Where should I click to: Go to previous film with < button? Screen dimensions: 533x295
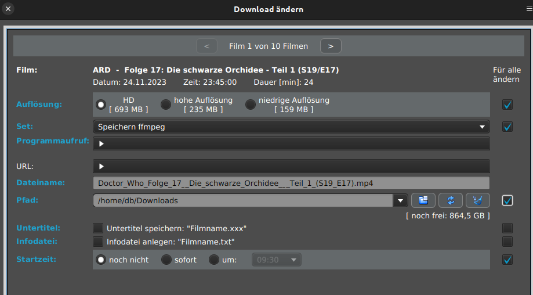click(x=206, y=46)
